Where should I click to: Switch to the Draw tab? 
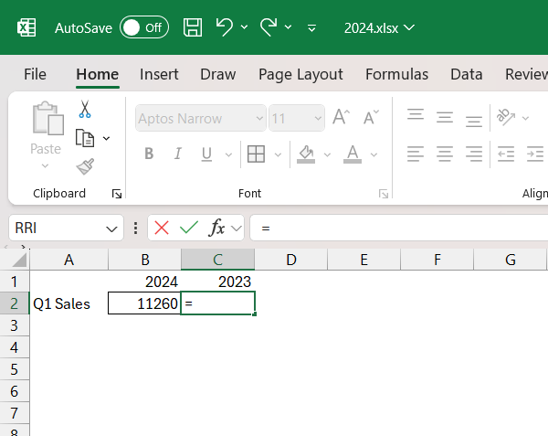click(x=218, y=74)
